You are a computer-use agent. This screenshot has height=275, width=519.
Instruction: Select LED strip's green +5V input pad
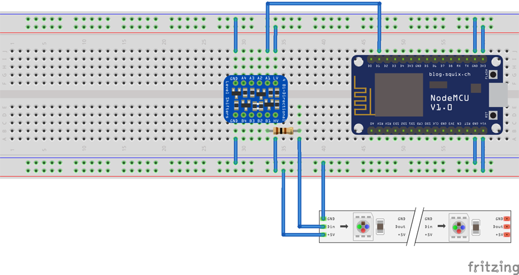point(323,235)
